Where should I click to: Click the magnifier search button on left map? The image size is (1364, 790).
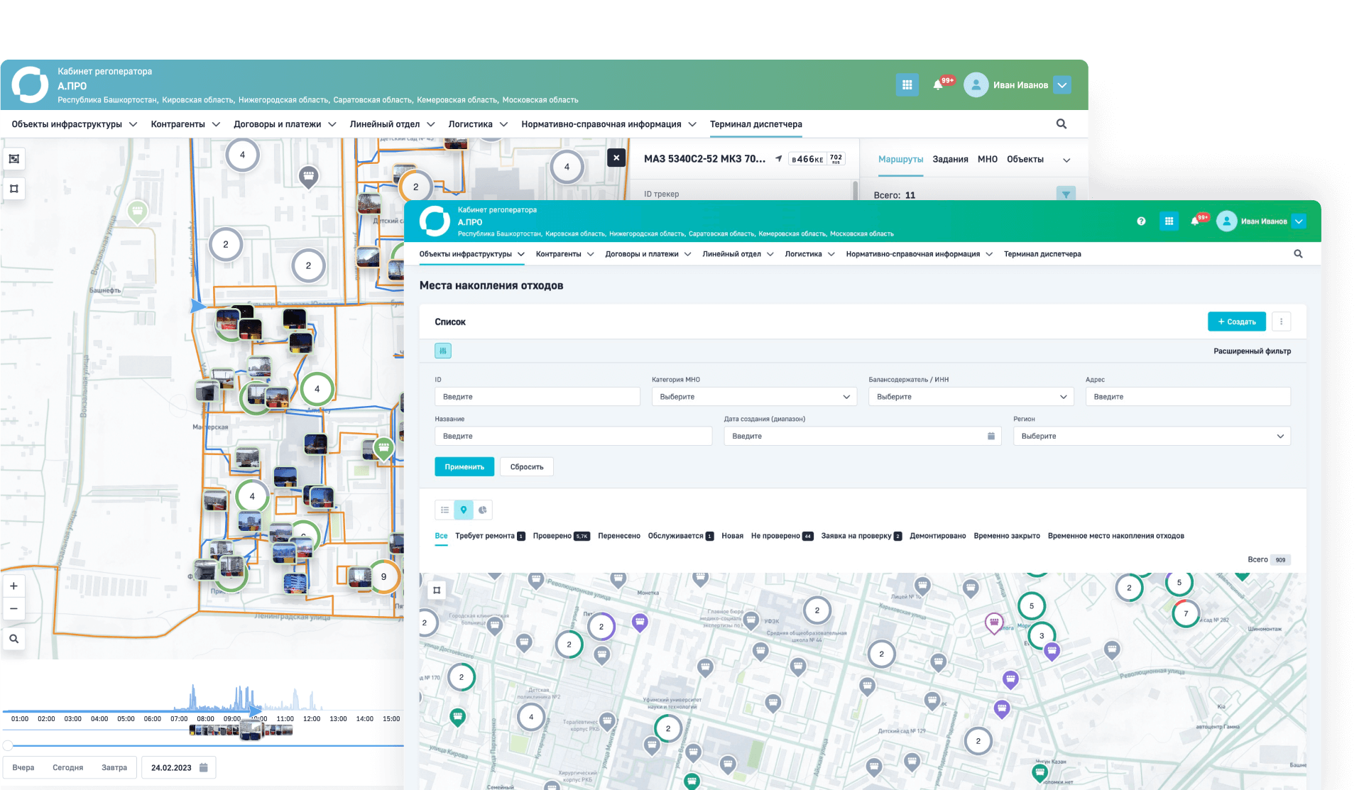click(13, 639)
